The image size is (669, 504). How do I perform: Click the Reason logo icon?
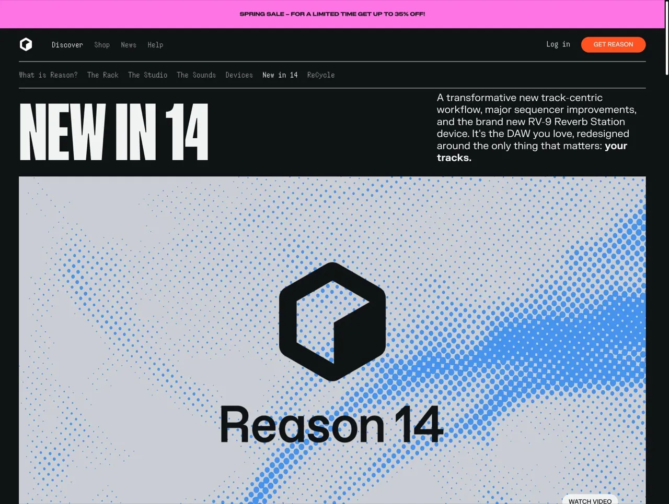26,44
